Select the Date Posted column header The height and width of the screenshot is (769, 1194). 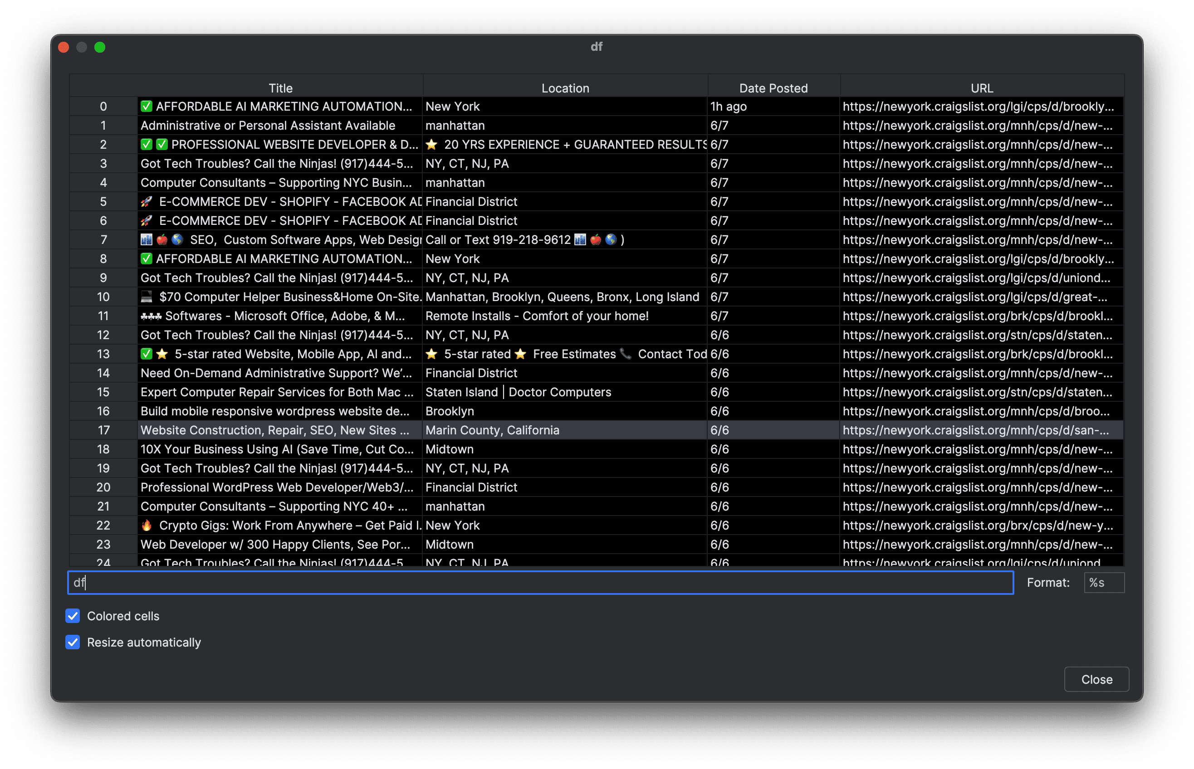pos(773,88)
